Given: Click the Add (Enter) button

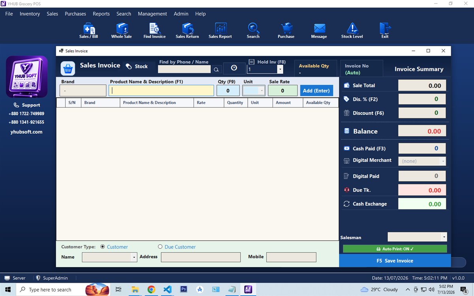Looking at the screenshot, I should [x=316, y=91].
